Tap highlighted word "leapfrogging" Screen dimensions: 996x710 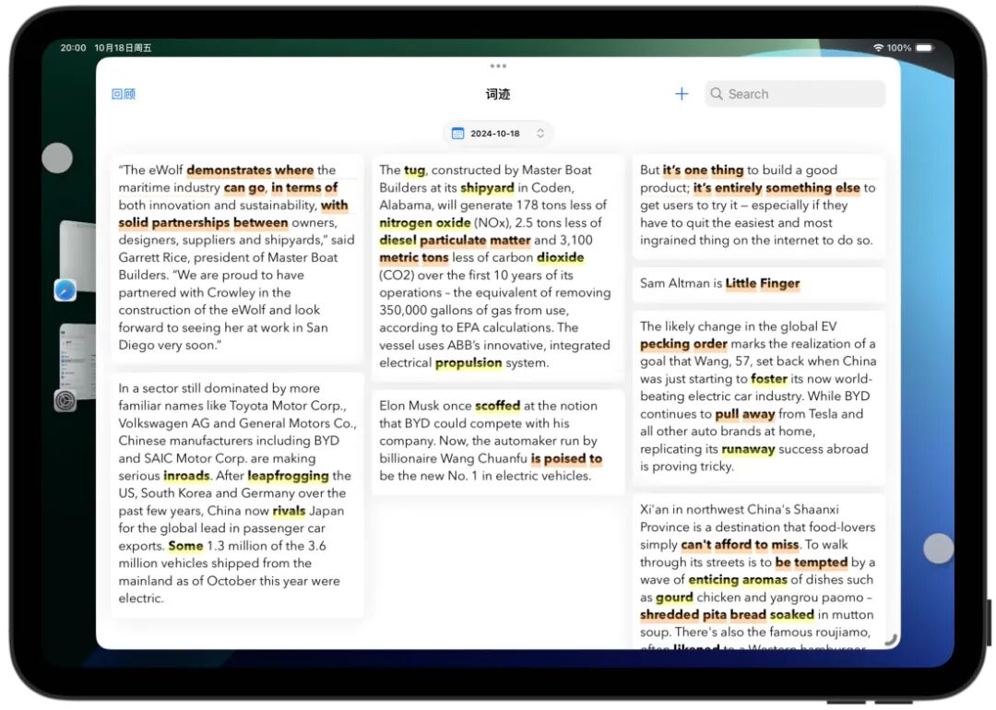tap(288, 476)
